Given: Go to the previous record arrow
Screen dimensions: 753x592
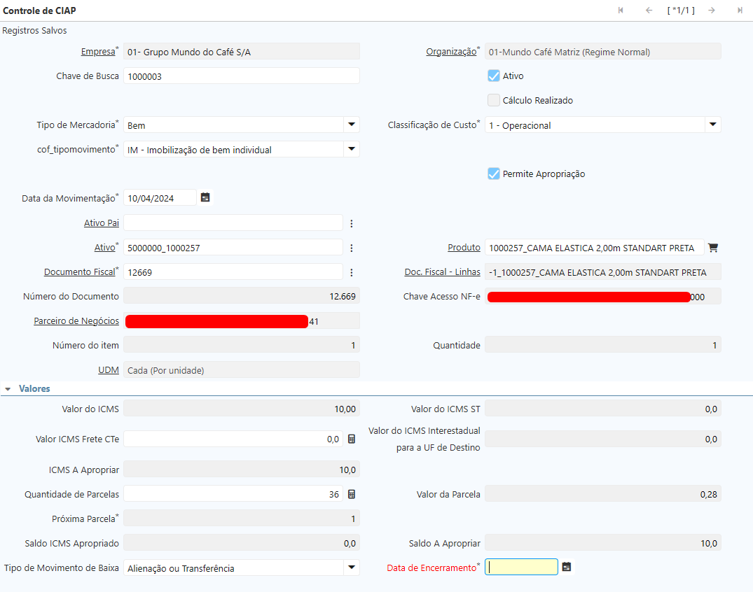Looking at the screenshot, I should [x=649, y=10].
